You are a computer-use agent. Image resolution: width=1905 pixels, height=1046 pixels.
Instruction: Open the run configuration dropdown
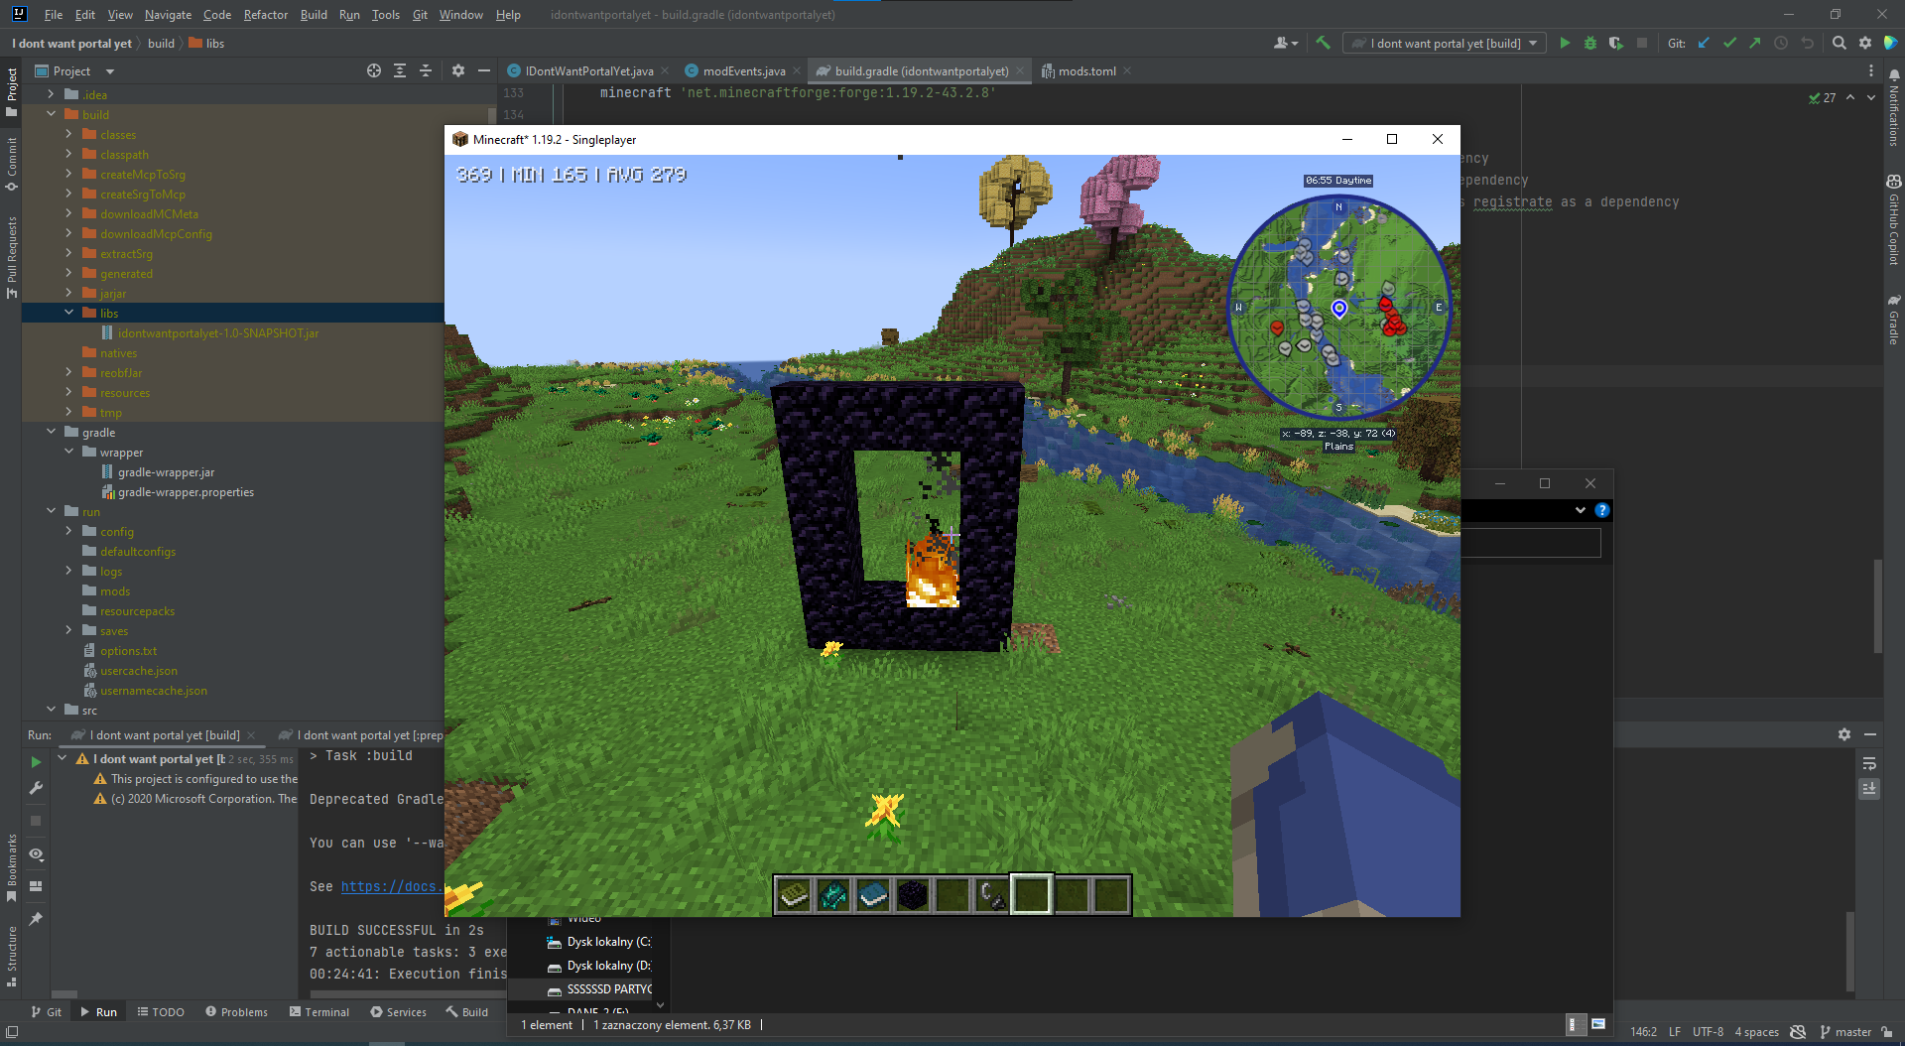click(x=1445, y=43)
